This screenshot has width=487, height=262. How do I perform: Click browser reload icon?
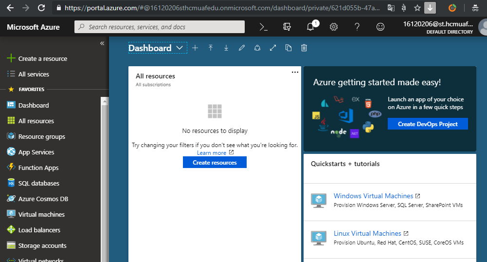point(41,8)
